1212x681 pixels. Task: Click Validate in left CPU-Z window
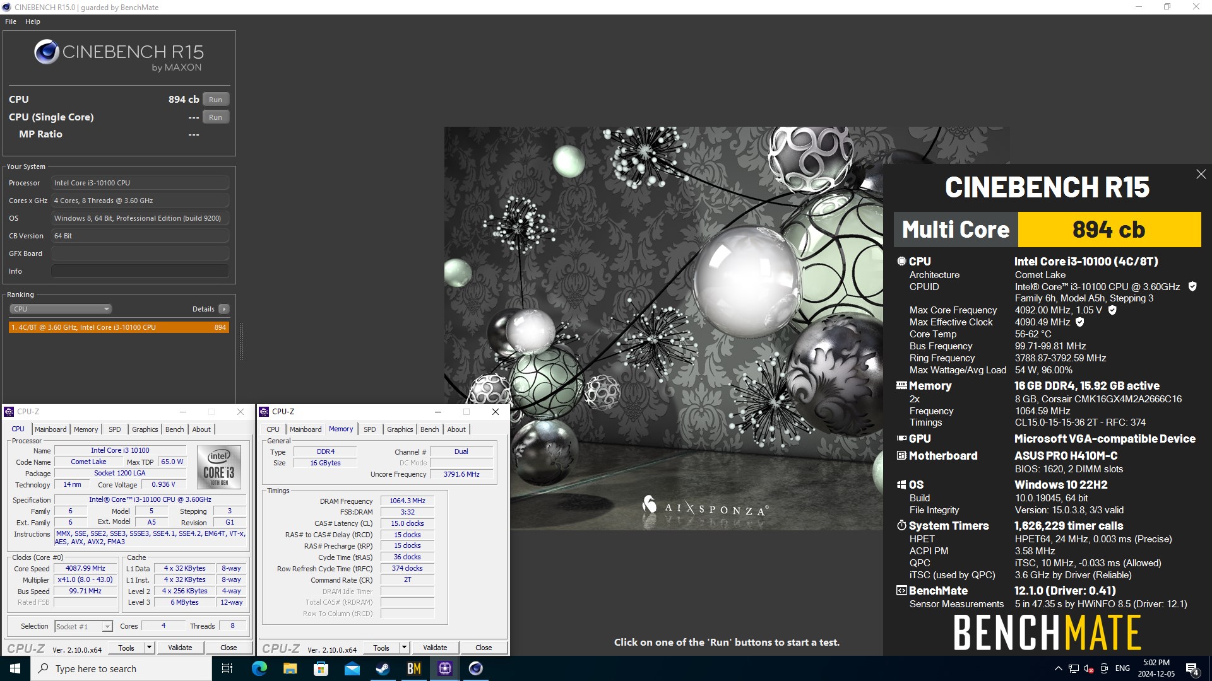180,648
